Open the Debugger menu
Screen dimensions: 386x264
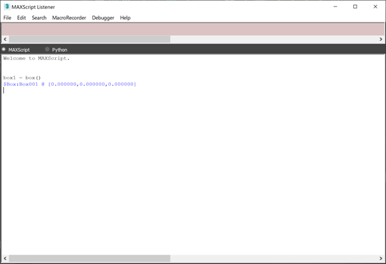point(103,18)
